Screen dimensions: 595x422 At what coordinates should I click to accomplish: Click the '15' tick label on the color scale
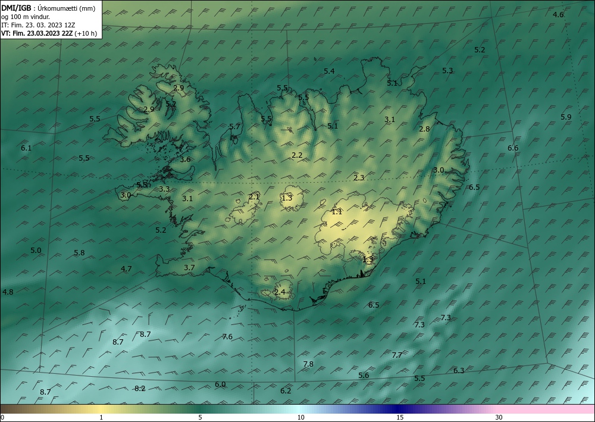point(400,418)
